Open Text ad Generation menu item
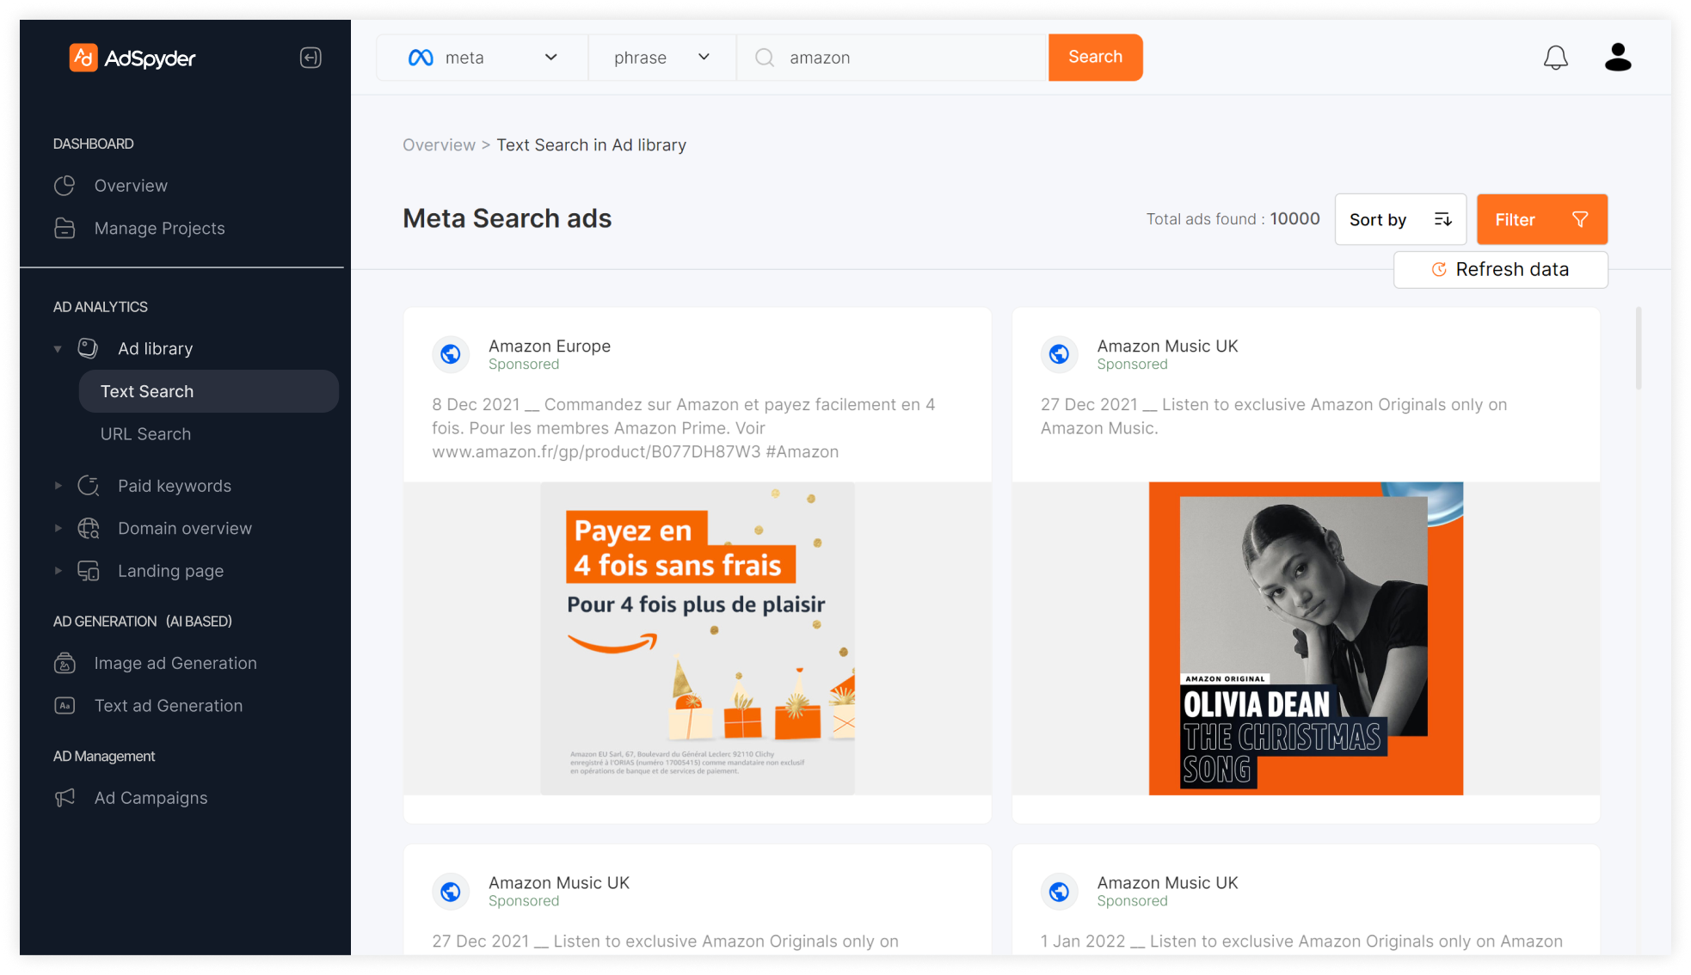The image size is (1691, 975). (169, 706)
